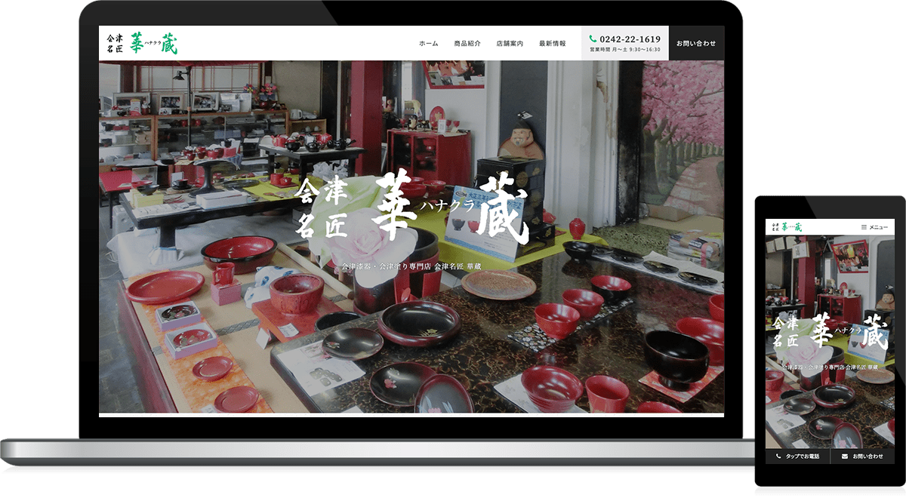This screenshot has height=498, width=906.
Task: Tap the large 華蔵 hero title on mobile
Action: 829,332
